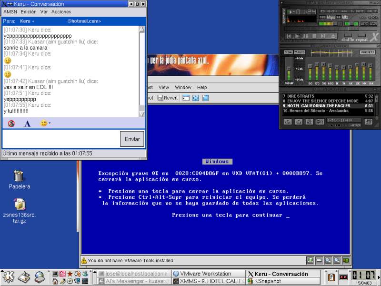Viewport: 381px width, 286px height.
Task: Click zsnes136src.tar.gz desktop icon
Action: (x=19, y=211)
